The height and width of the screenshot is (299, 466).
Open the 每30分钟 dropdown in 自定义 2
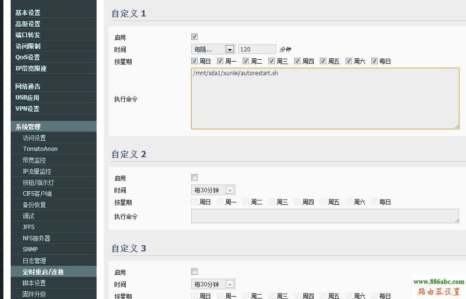click(214, 189)
